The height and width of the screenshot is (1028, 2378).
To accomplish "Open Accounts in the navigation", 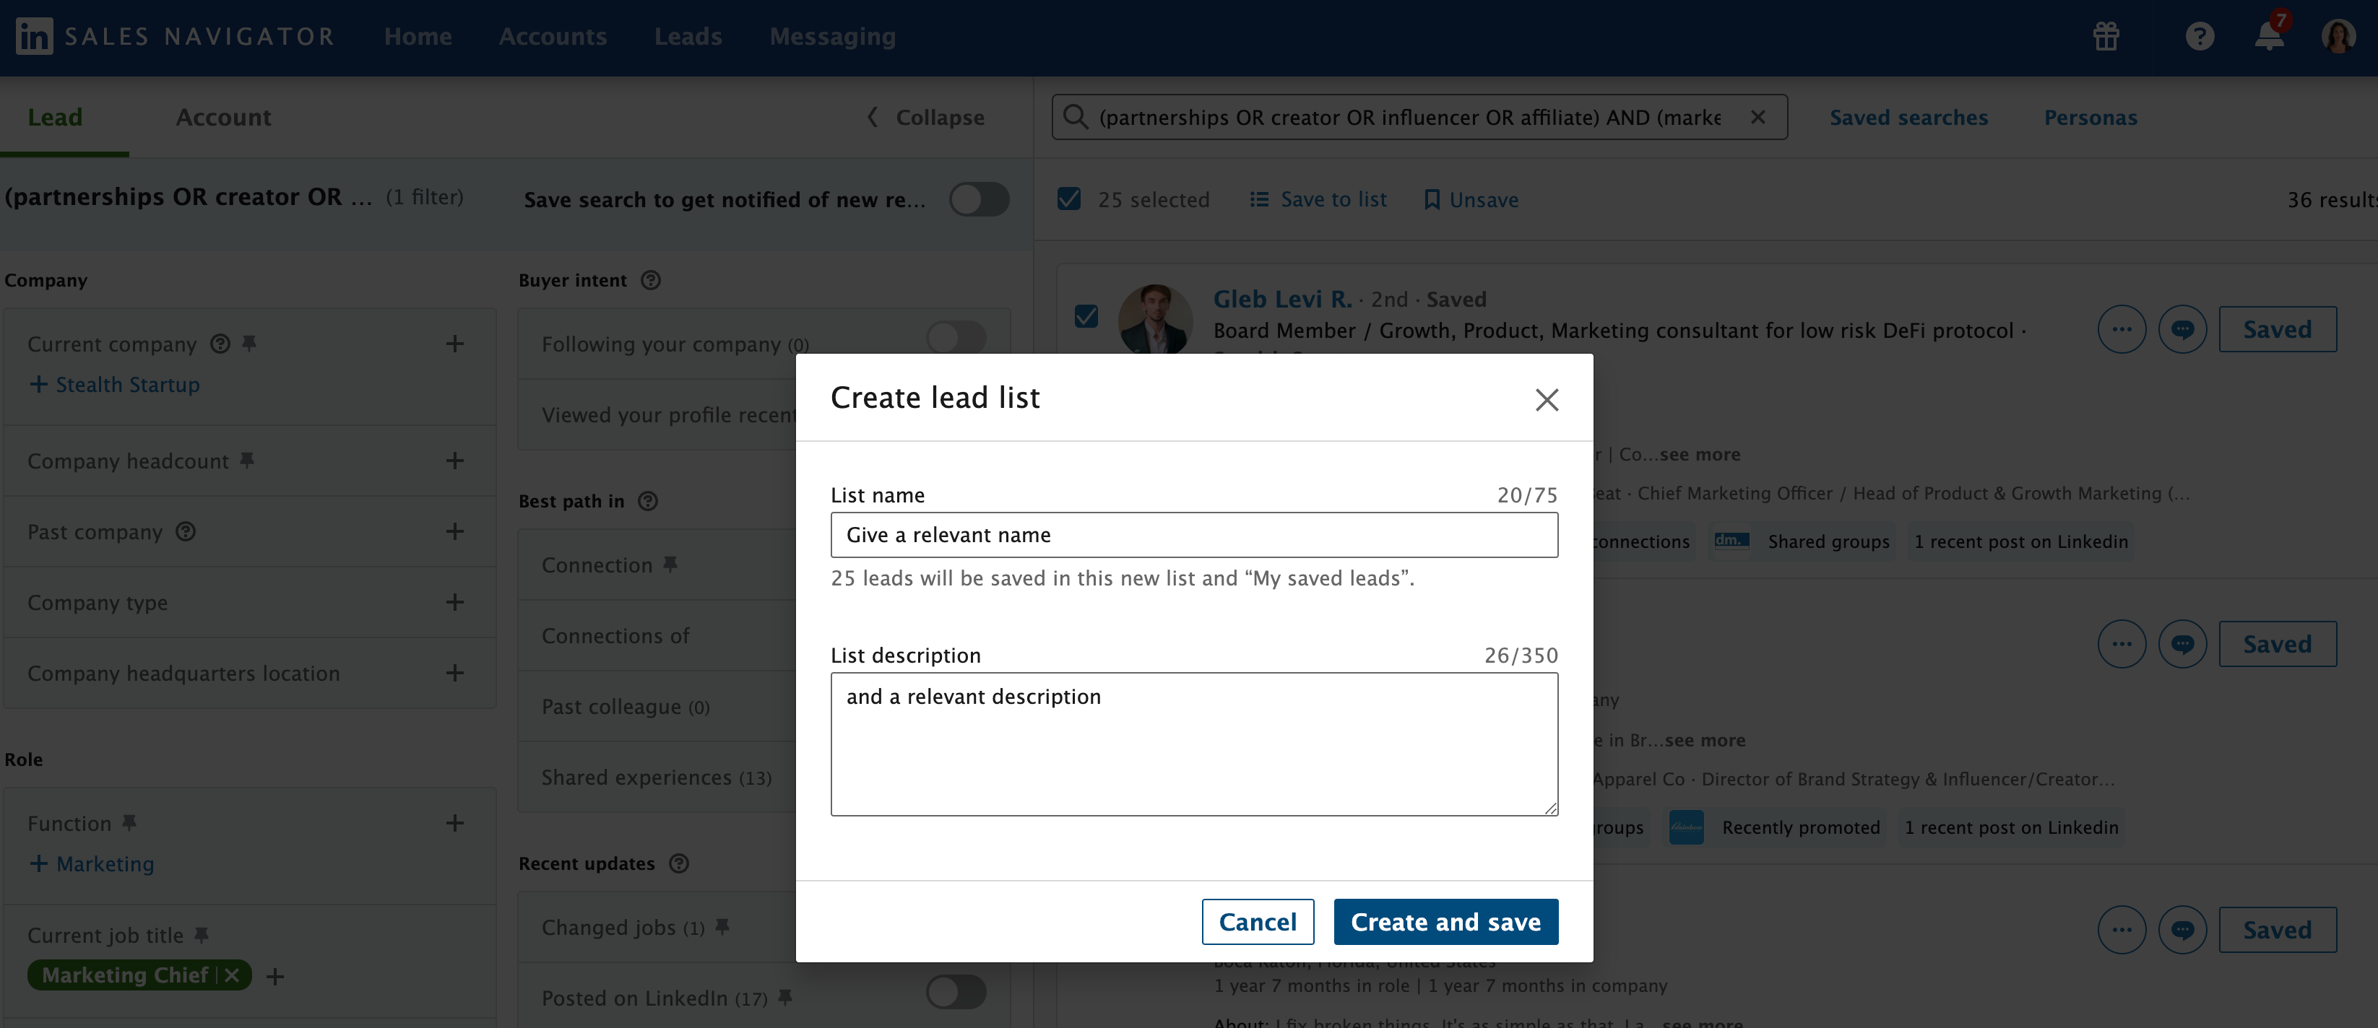I will coord(552,36).
